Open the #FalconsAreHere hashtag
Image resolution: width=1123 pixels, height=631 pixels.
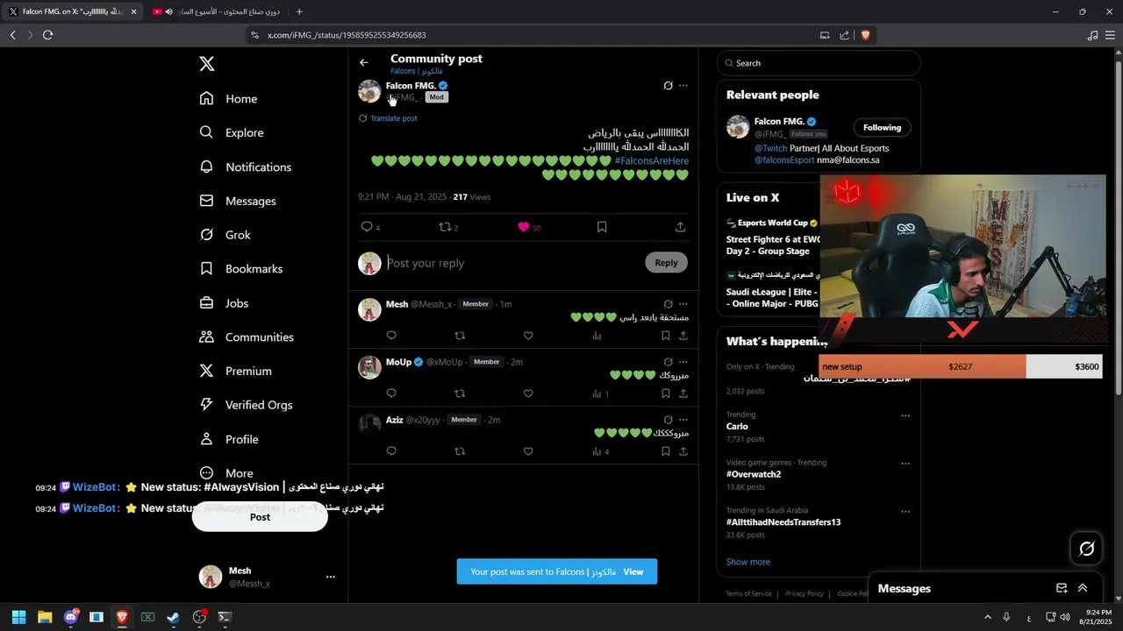coord(652,161)
